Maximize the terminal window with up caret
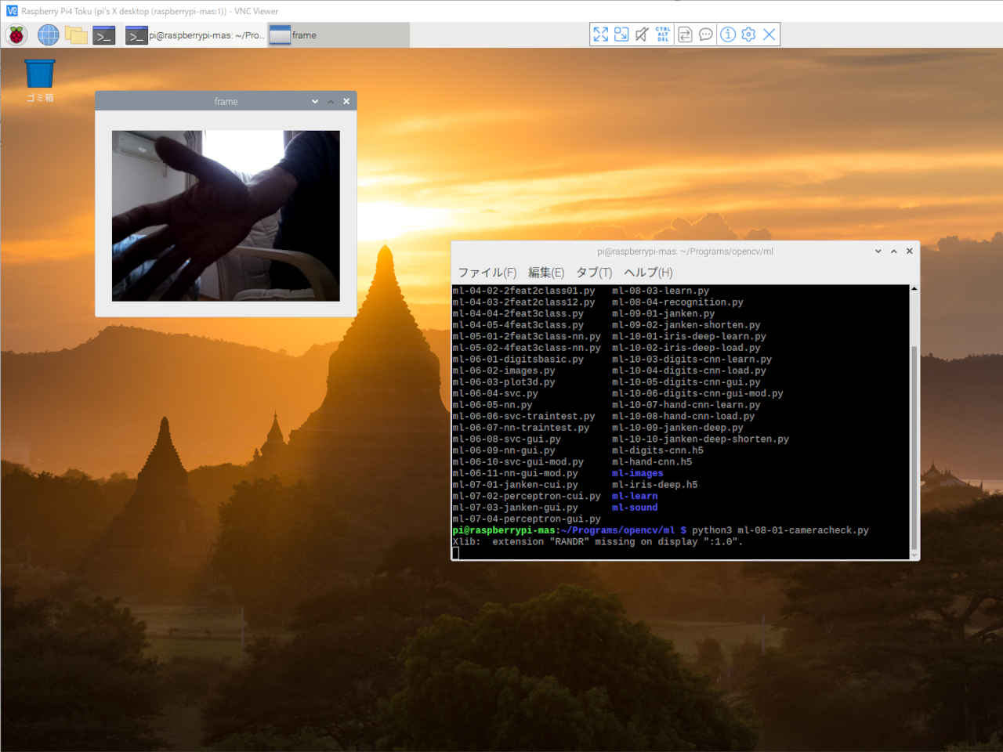This screenshot has height=752, width=1003. [x=894, y=251]
